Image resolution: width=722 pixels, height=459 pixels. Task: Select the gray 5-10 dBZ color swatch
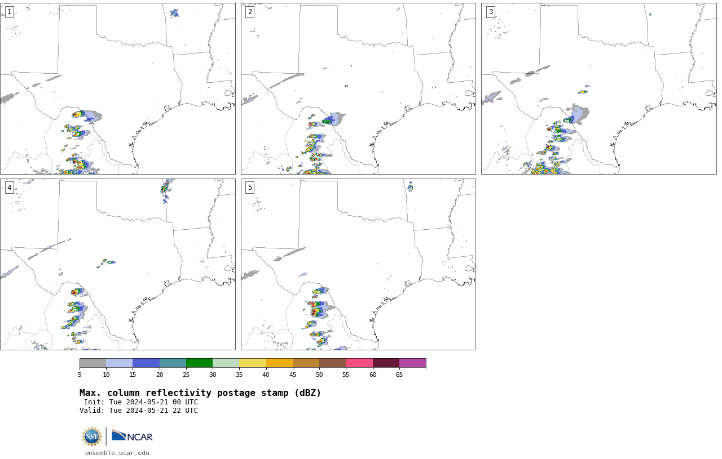(93, 363)
